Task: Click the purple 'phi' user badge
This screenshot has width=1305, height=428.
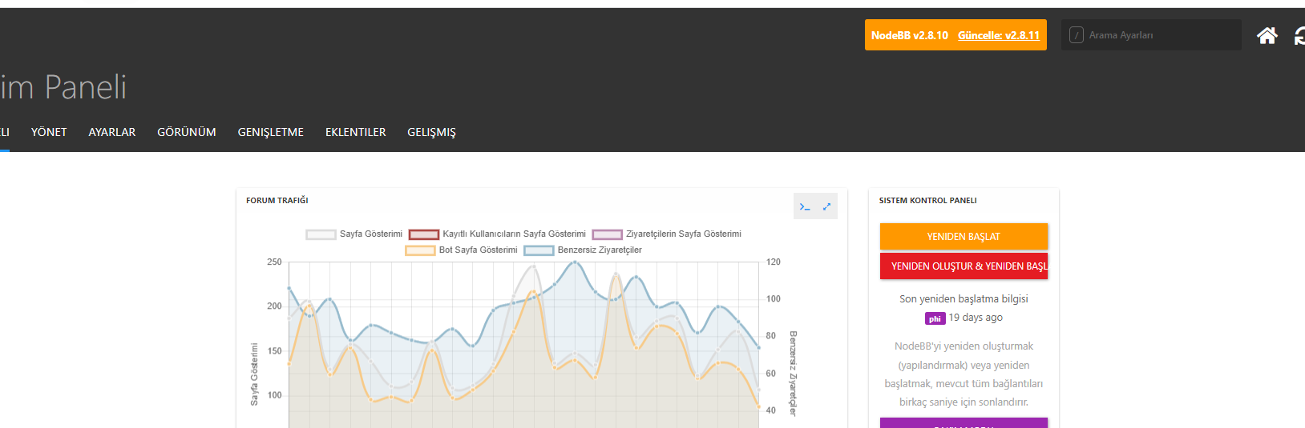Action: (x=935, y=318)
